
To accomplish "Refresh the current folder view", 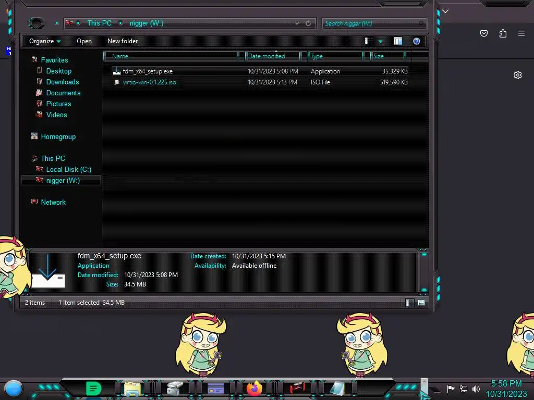I will coord(308,23).
